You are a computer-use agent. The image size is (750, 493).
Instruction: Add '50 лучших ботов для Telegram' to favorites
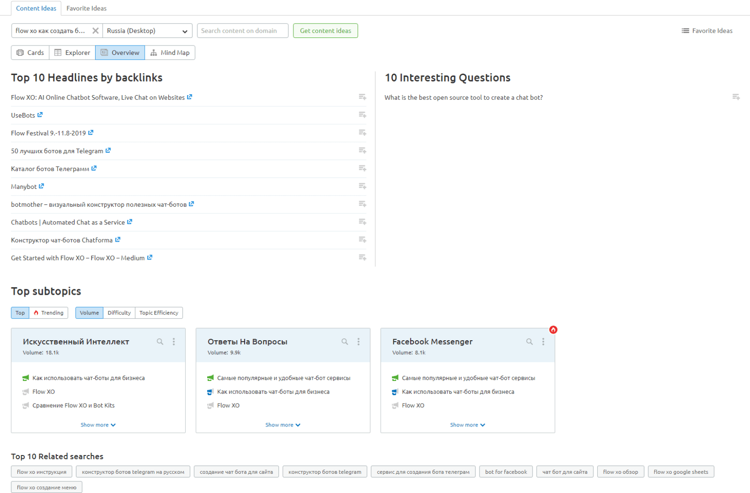pyautogui.click(x=362, y=150)
